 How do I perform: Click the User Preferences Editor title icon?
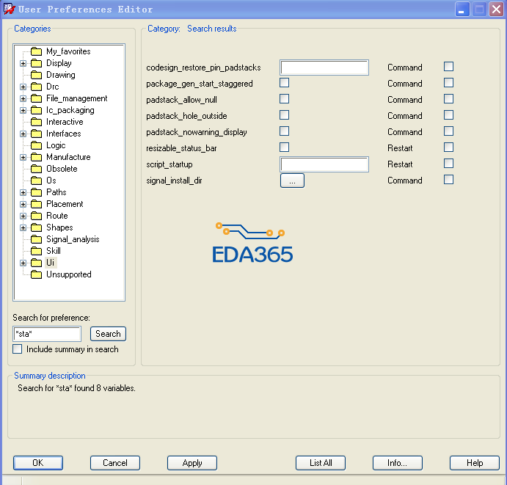tap(9, 9)
